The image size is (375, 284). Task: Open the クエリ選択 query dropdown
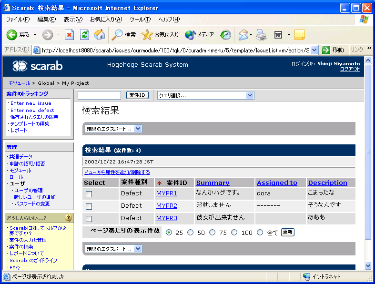pyautogui.click(x=205, y=95)
